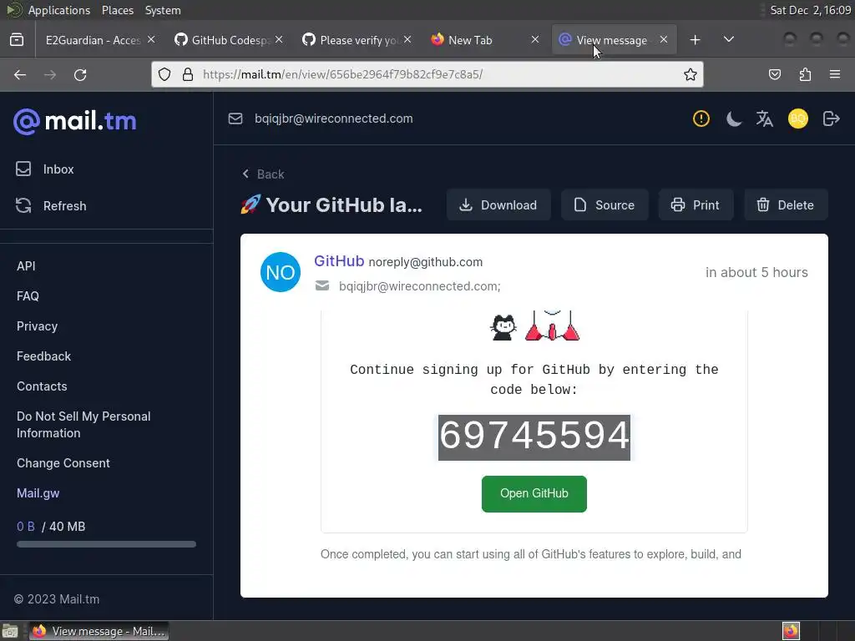Open Applications menu
The image size is (855, 641).
59,10
